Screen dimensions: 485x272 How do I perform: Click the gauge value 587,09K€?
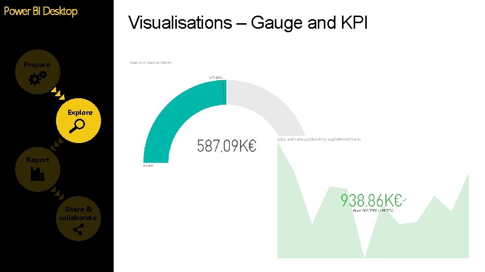point(227,146)
